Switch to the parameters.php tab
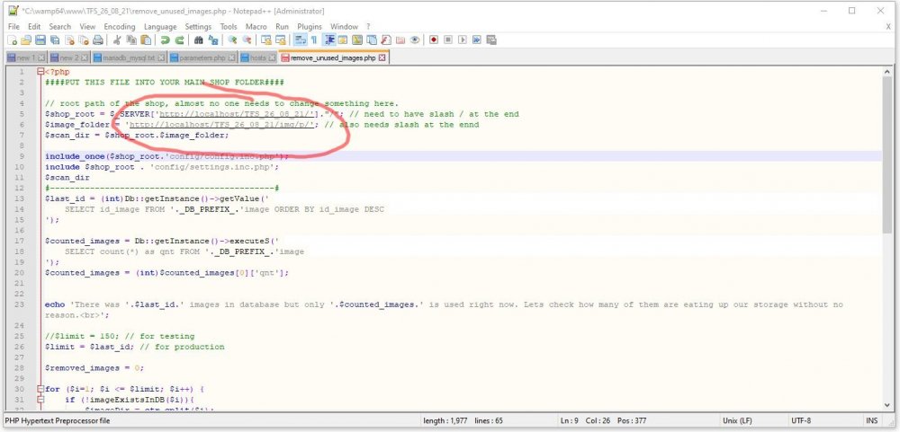Screen dimensions: 900x432 click(x=203, y=57)
